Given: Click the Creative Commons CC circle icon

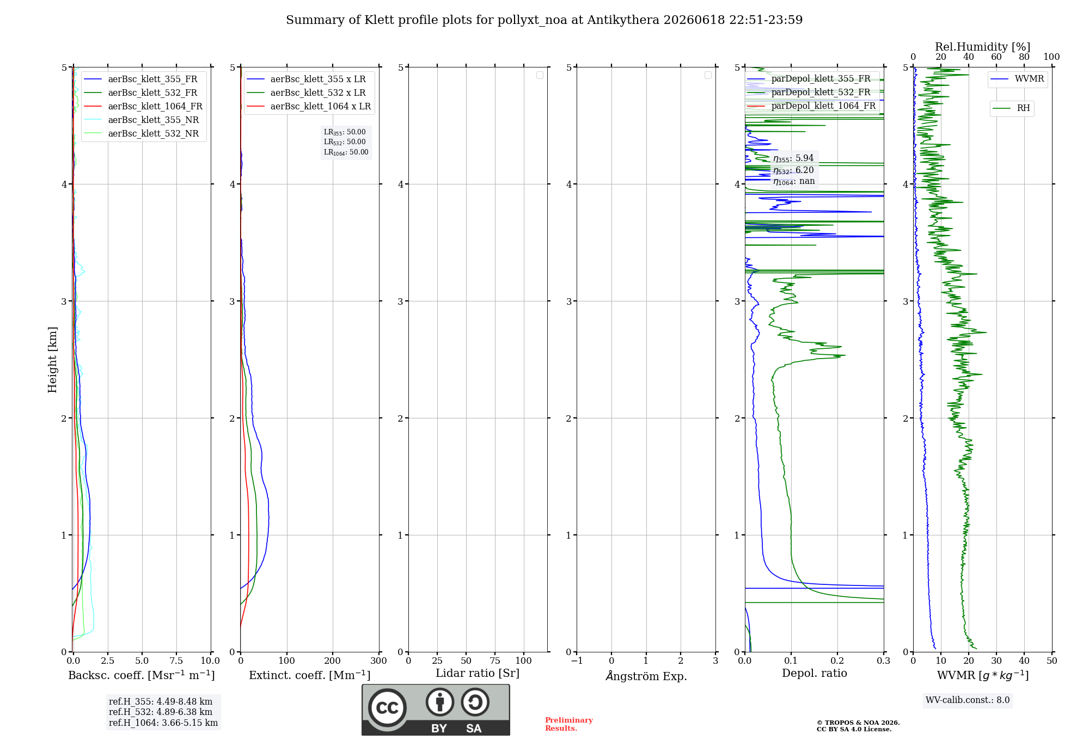Looking at the screenshot, I should coord(387,708).
